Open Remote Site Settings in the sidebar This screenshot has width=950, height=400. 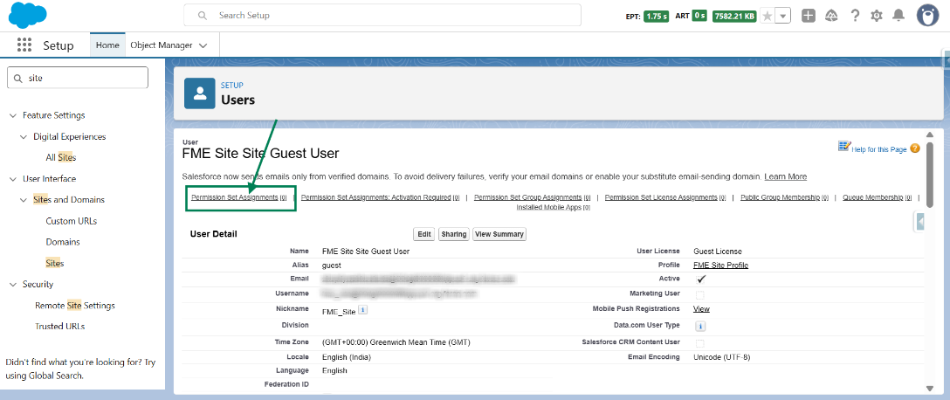pos(75,306)
